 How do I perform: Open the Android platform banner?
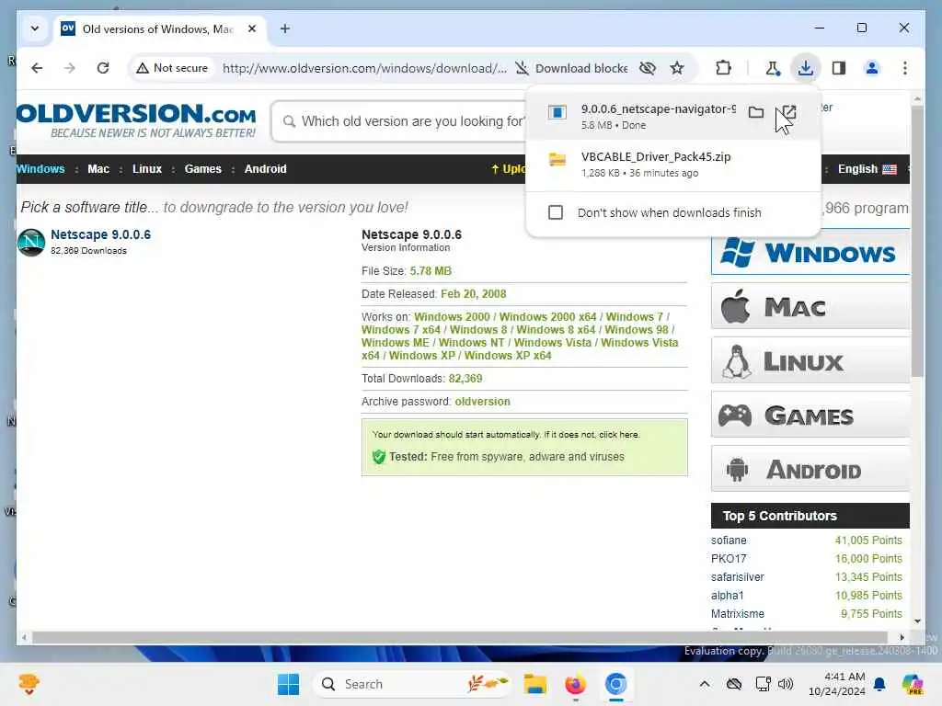(x=810, y=469)
